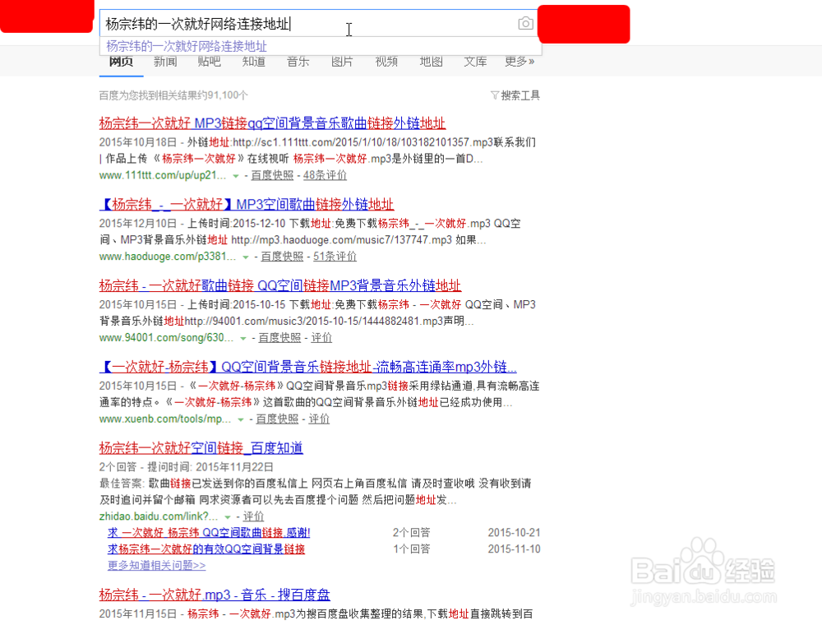This screenshot has height=625, width=822.
Task: Open result 【一次就好-杨宗纬】QQ空间背景音乐链接地址
Action: coord(307,367)
